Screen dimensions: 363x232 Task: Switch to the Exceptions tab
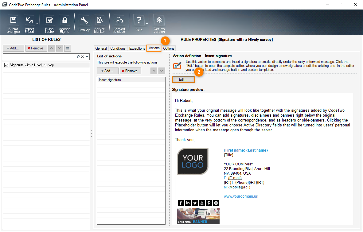click(x=137, y=48)
